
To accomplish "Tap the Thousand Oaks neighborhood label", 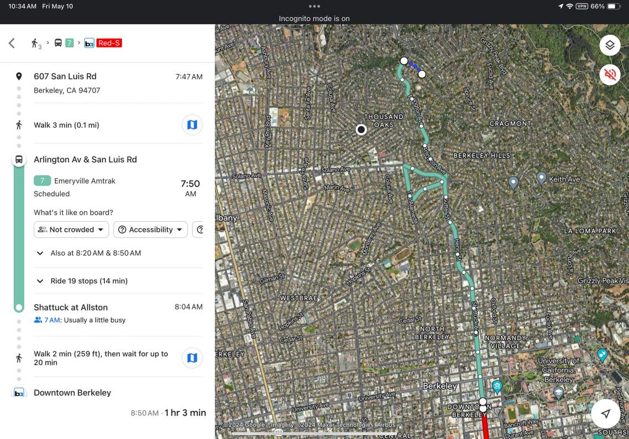I will click(x=384, y=121).
